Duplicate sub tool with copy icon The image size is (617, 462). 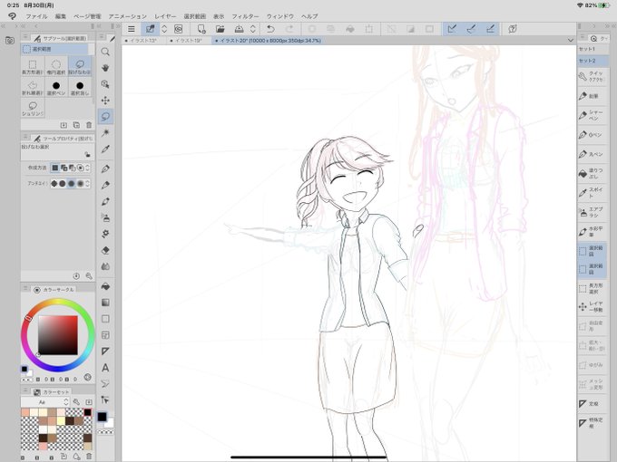click(x=76, y=125)
